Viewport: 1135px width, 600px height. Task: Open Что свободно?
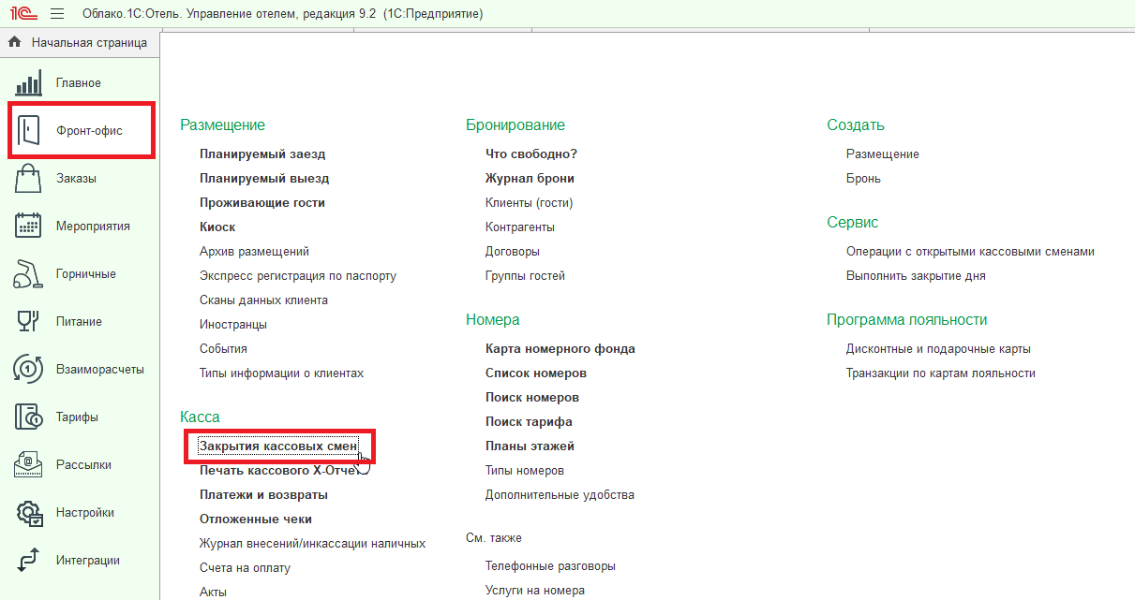click(531, 154)
